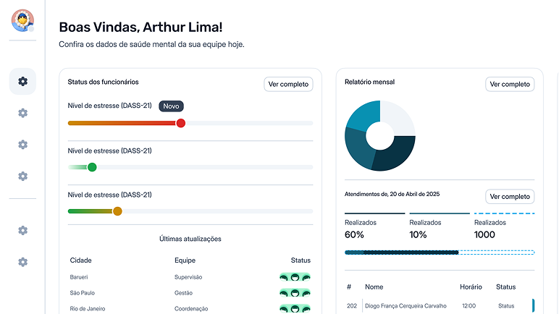Click Status header in the appointments table

pyautogui.click(x=506, y=287)
